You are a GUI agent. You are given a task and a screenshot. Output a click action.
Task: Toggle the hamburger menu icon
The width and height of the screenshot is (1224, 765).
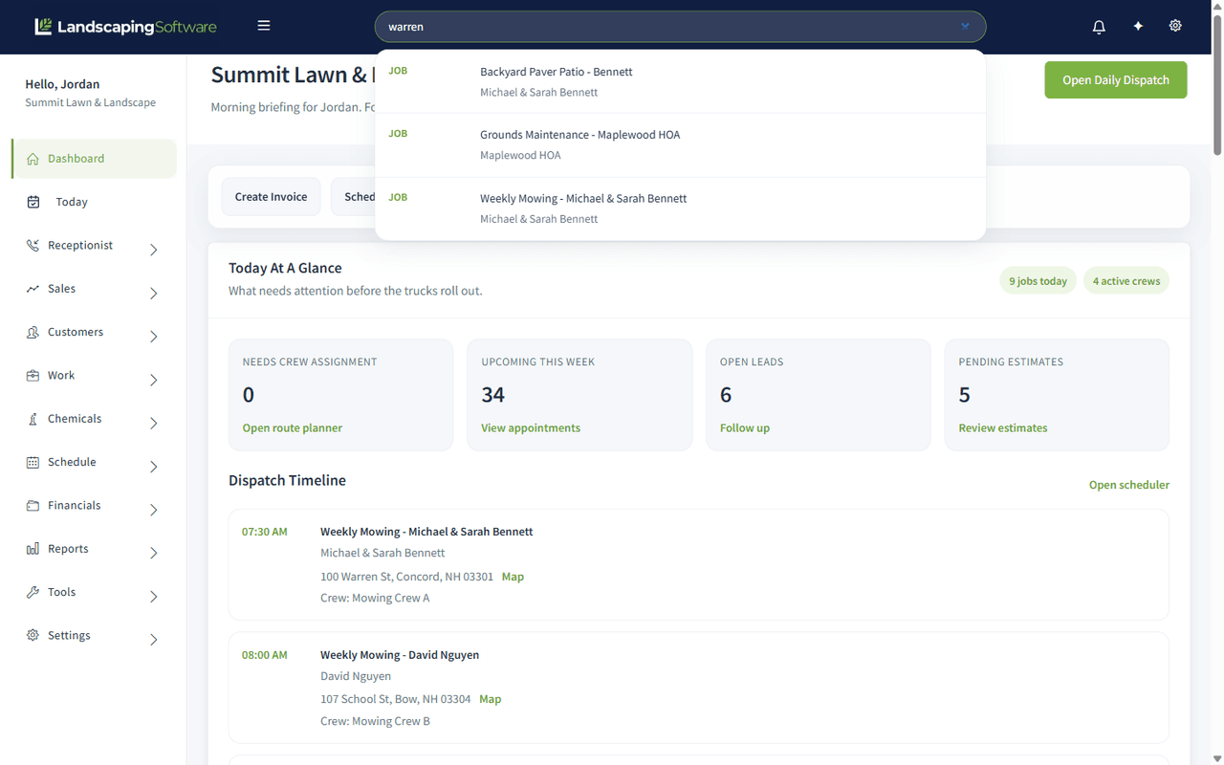264,26
